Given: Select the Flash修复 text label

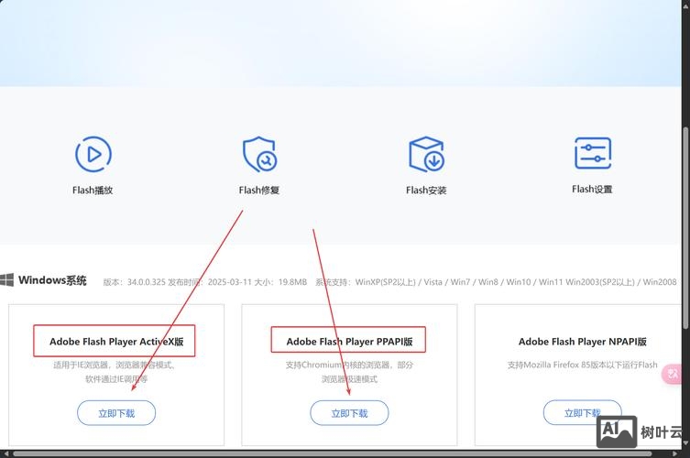Looking at the screenshot, I should tap(259, 191).
